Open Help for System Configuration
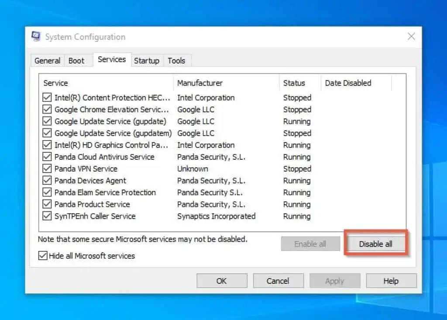The image size is (447, 320). coord(391,281)
